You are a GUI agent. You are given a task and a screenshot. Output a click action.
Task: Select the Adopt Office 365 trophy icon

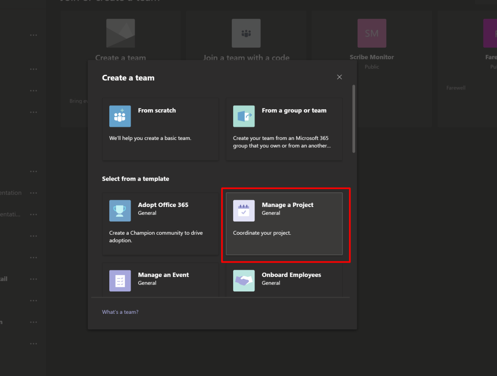120,210
